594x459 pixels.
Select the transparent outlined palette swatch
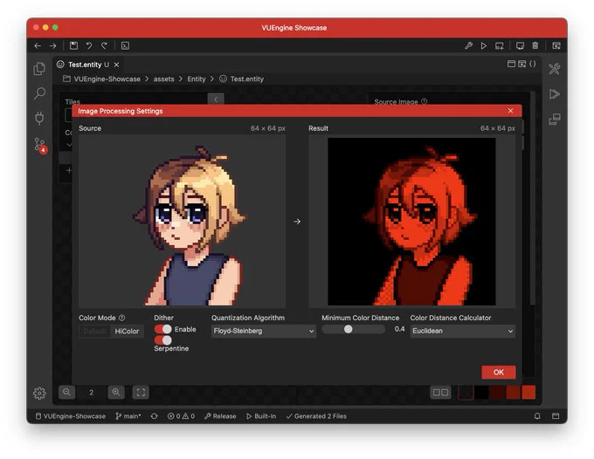[466, 393]
